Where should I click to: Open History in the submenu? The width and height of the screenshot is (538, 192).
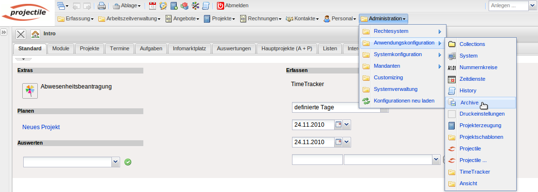click(481, 90)
